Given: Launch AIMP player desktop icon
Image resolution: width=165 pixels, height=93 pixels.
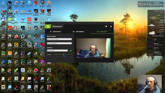Looking at the screenshot, I should [x=10, y=71].
